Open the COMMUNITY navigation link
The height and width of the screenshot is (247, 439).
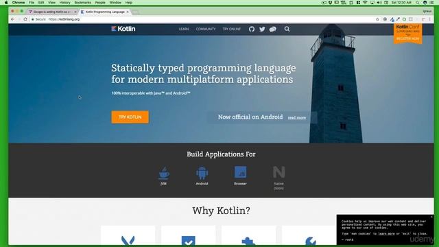tap(206, 29)
